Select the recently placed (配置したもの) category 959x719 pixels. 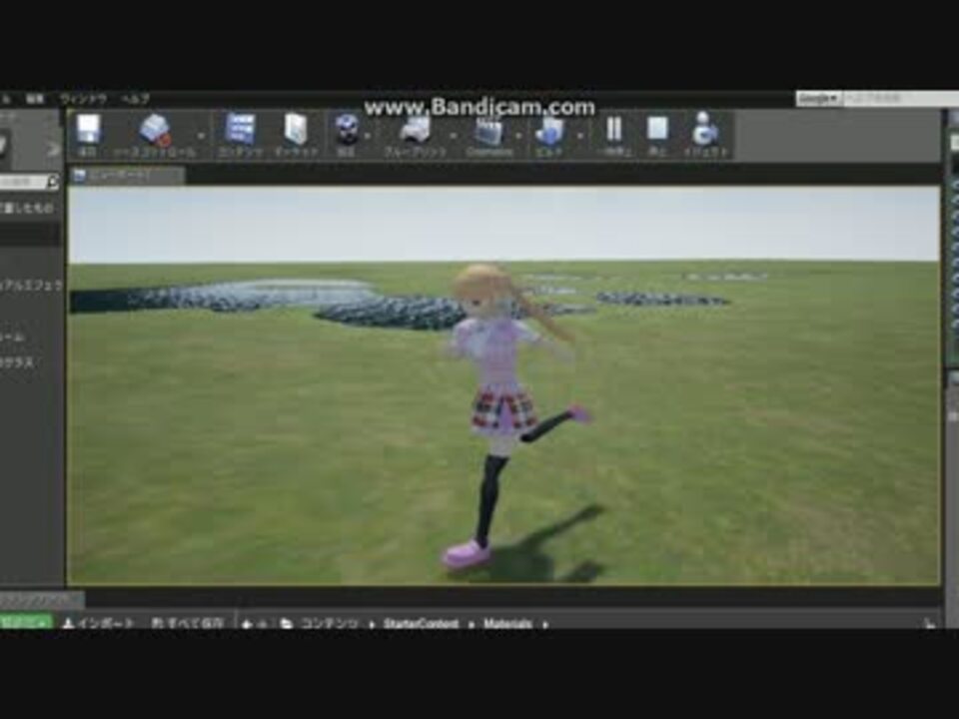27,208
